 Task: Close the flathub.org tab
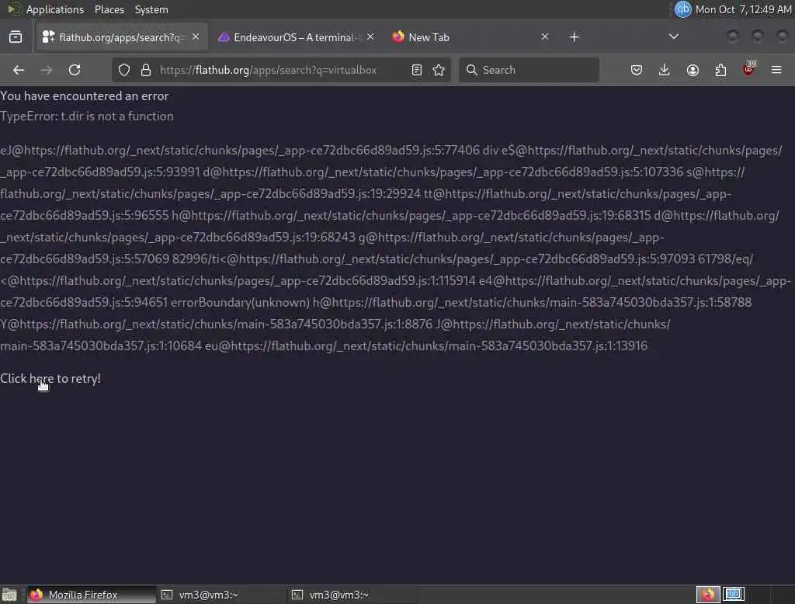[196, 36]
